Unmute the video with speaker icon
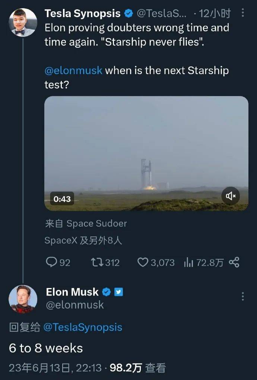The image size is (257, 380). [x=231, y=196]
